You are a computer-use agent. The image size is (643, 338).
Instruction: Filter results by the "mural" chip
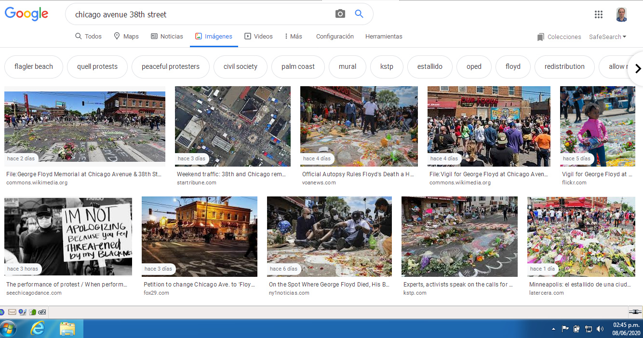point(348,67)
